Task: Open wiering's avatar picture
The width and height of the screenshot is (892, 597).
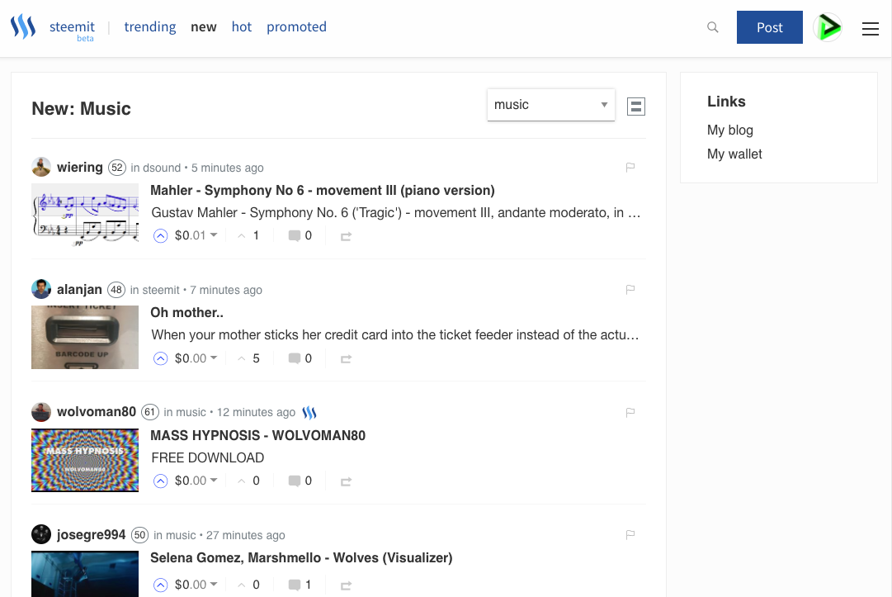Action: point(41,167)
